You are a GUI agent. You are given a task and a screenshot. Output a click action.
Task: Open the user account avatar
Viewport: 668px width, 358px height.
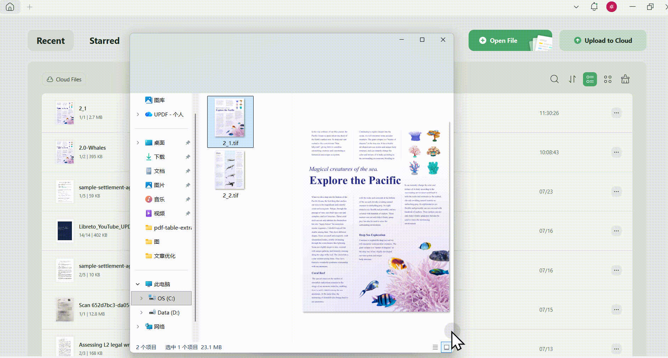(611, 7)
